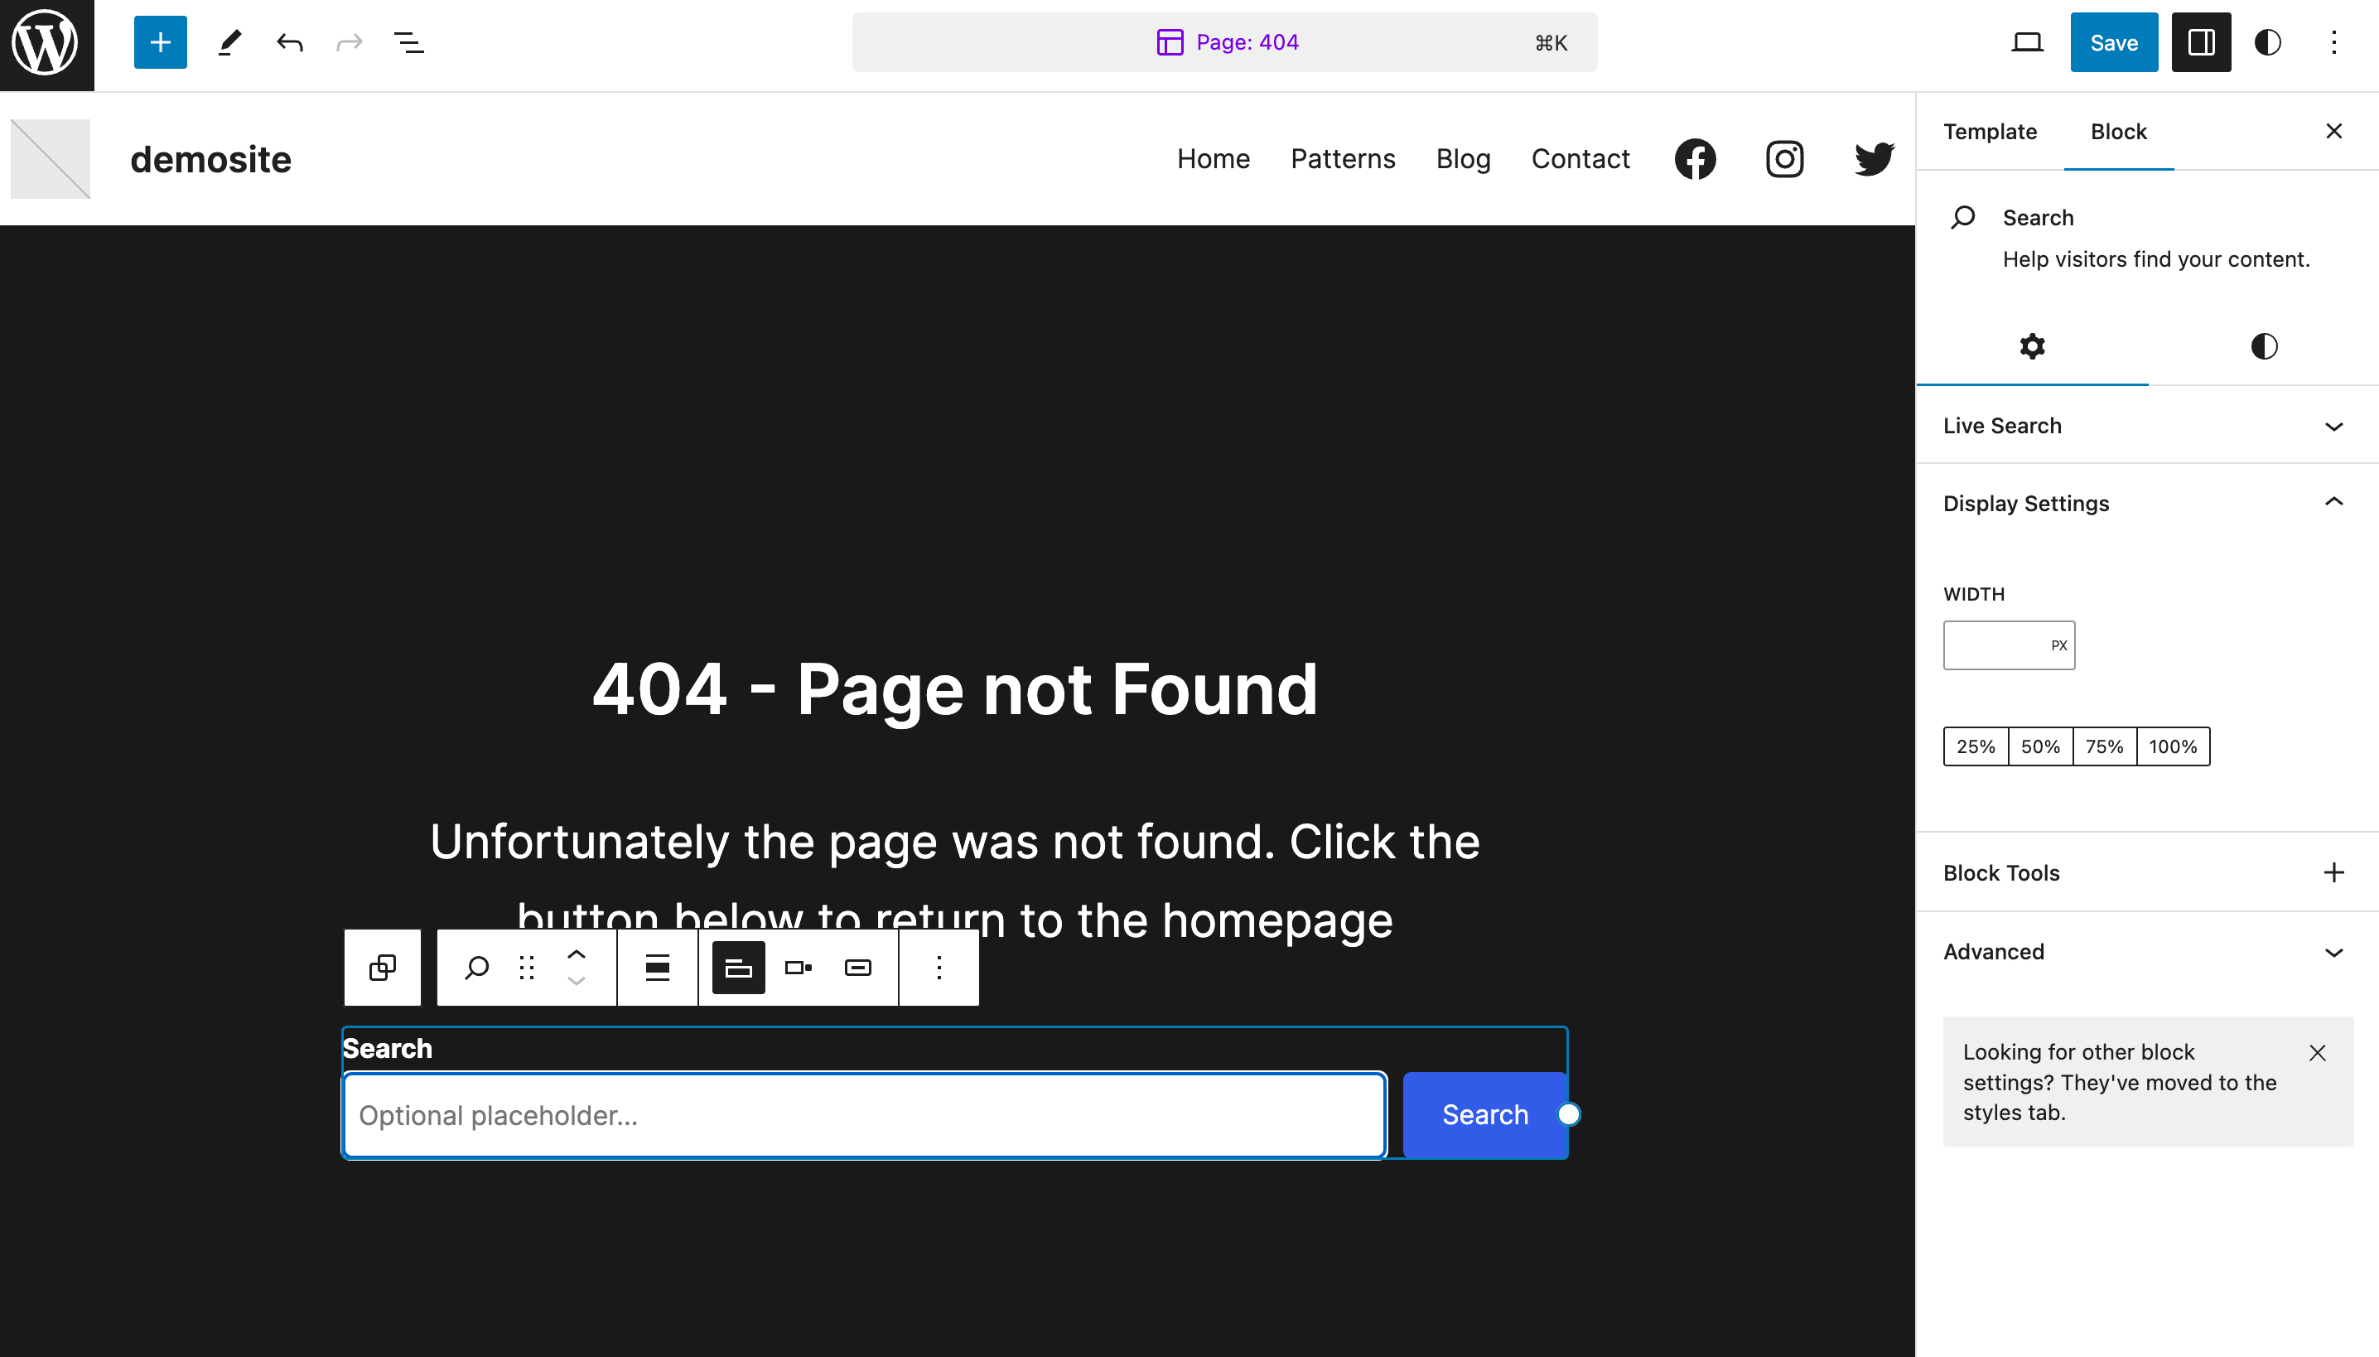Select the 100% width option

[2173, 746]
